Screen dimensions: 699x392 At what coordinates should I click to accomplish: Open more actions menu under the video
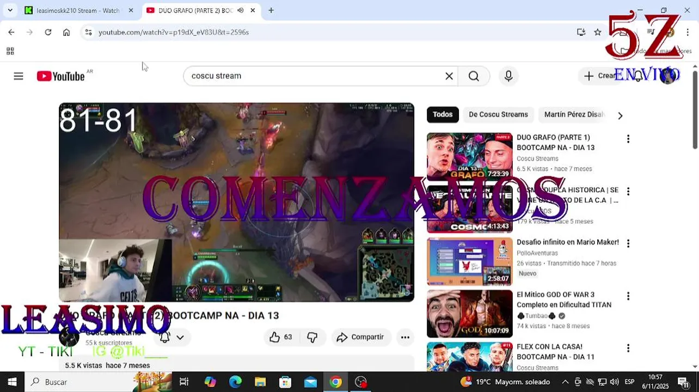pos(405,337)
